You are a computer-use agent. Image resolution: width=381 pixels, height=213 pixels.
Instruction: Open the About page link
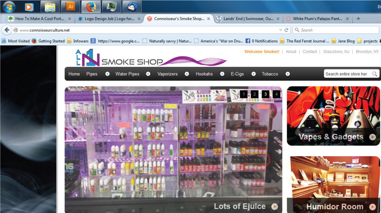tap(291, 52)
